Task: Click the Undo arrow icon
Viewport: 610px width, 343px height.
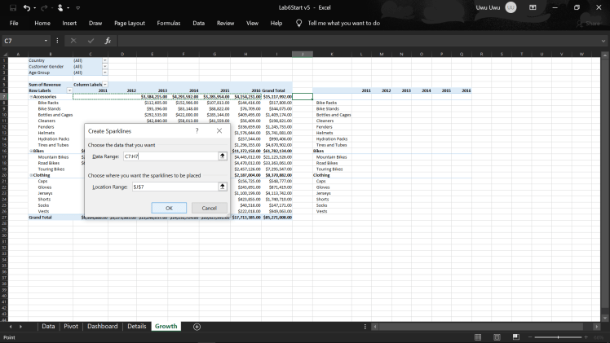Action: click(26, 7)
